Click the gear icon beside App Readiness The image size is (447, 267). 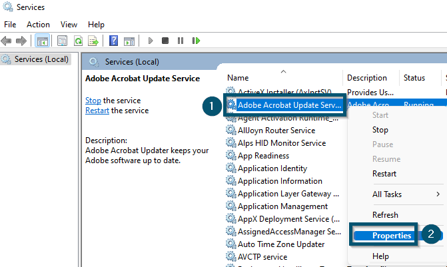point(231,155)
